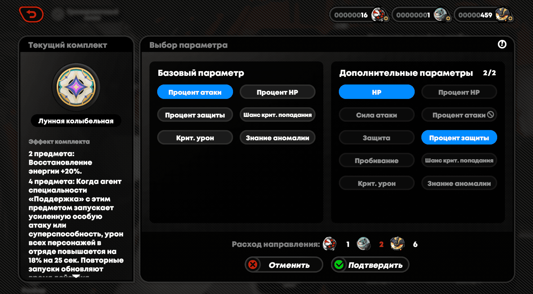Add more gold disc currency (00000459)

pos(510,18)
